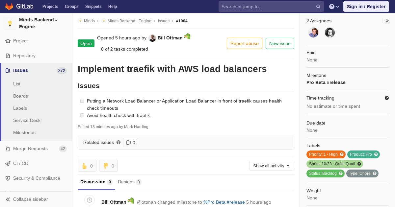Click the Issues count badge 272

(x=62, y=71)
